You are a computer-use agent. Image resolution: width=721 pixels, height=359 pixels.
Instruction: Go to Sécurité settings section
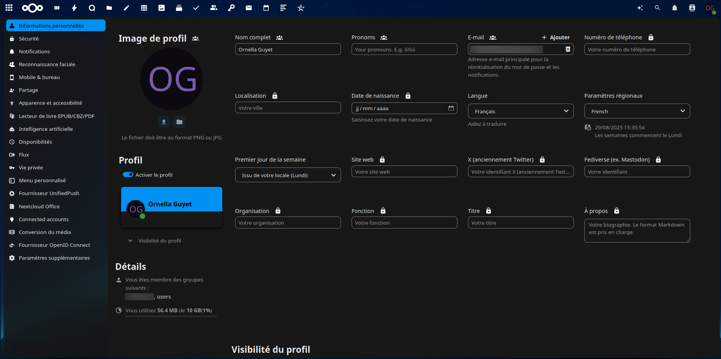pos(29,39)
